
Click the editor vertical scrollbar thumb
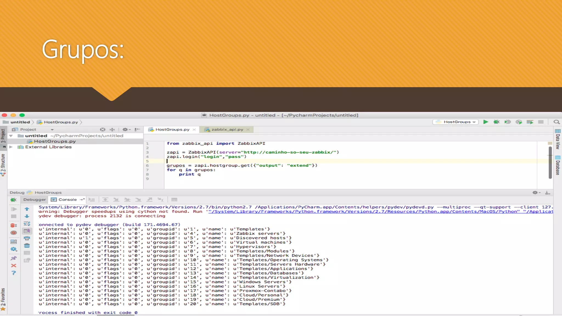click(x=550, y=162)
